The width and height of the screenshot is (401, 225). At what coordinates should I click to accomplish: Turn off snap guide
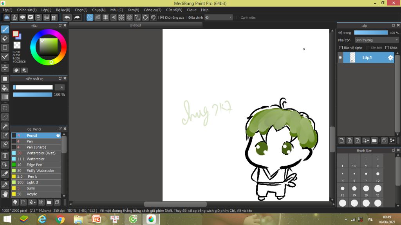[90, 17]
